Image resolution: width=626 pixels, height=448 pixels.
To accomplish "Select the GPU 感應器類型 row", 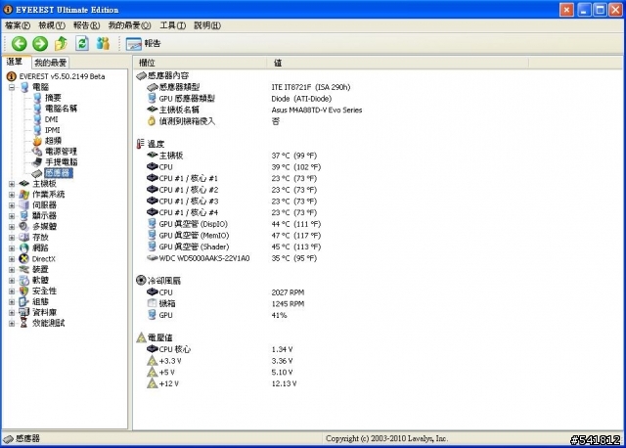I will (240, 99).
